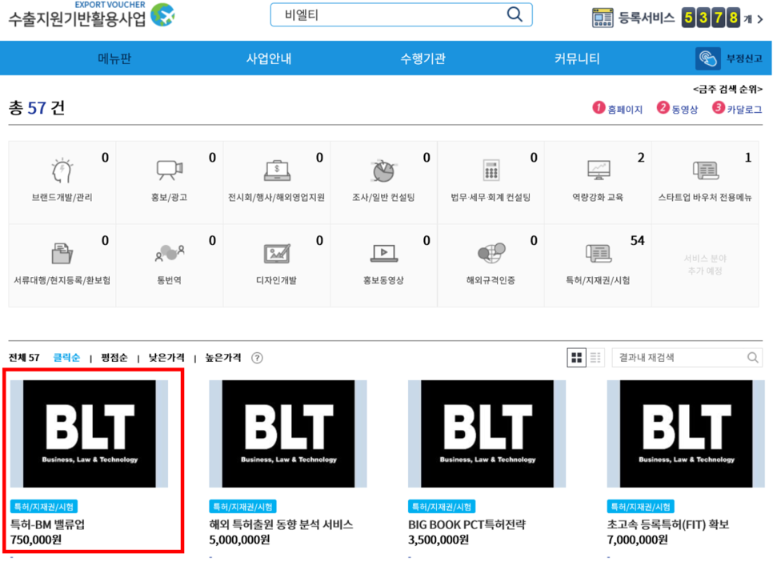
Task: Click the 등록서비스 label
Action: [x=647, y=18]
